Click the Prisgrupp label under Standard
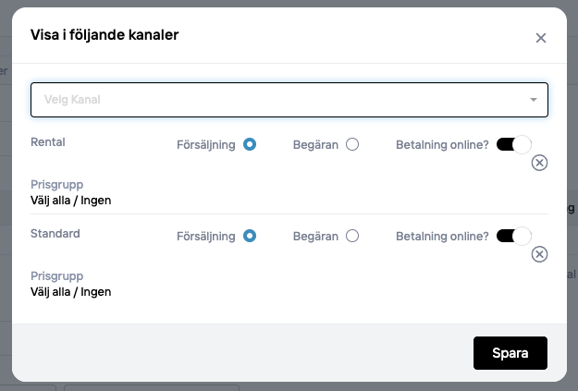 [56, 275]
